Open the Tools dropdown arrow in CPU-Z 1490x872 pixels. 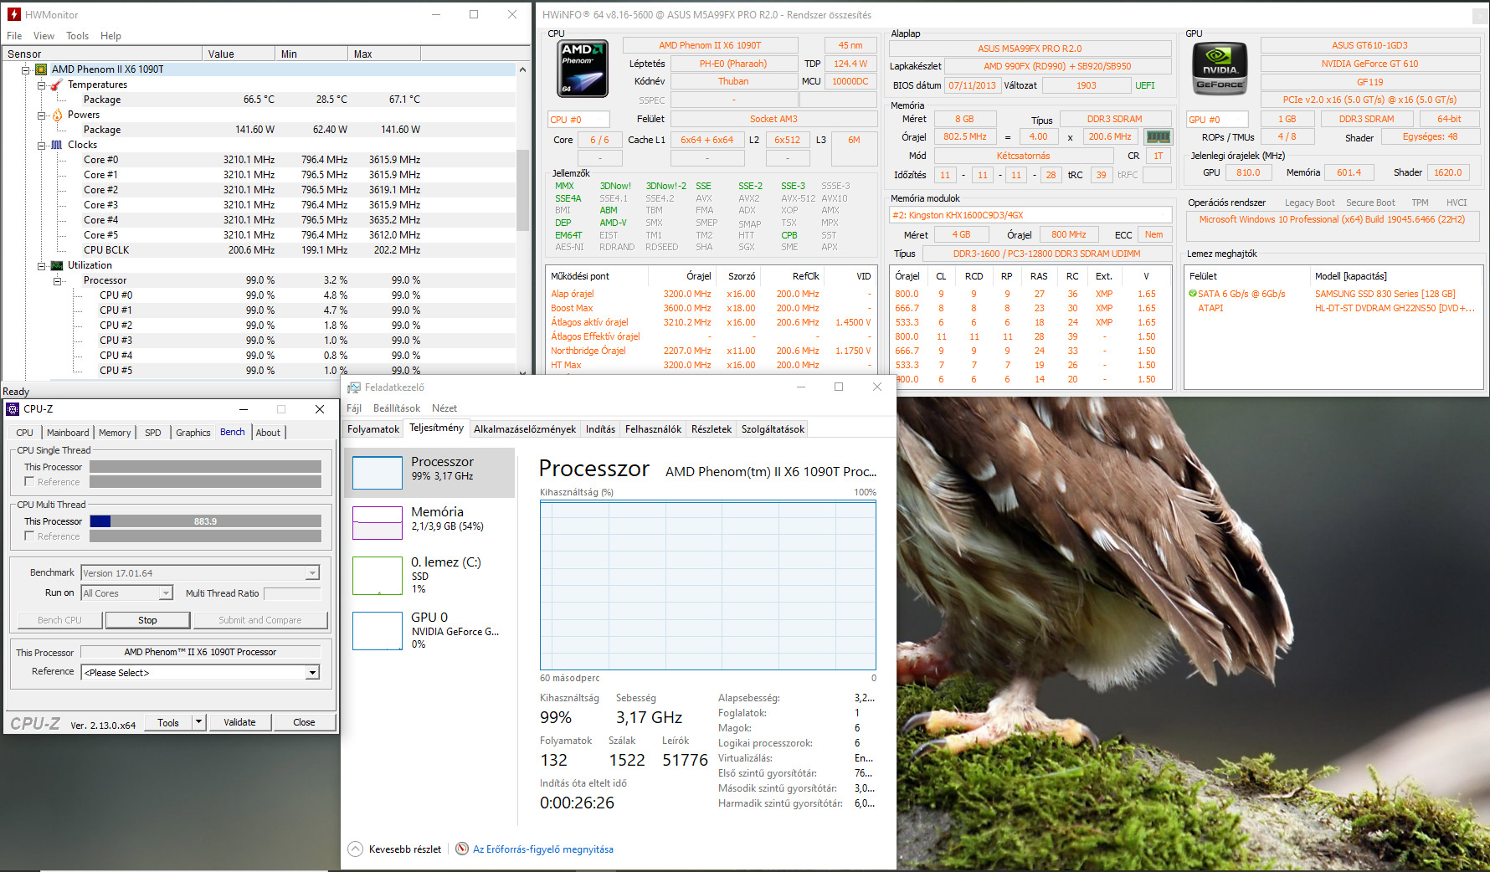(198, 722)
